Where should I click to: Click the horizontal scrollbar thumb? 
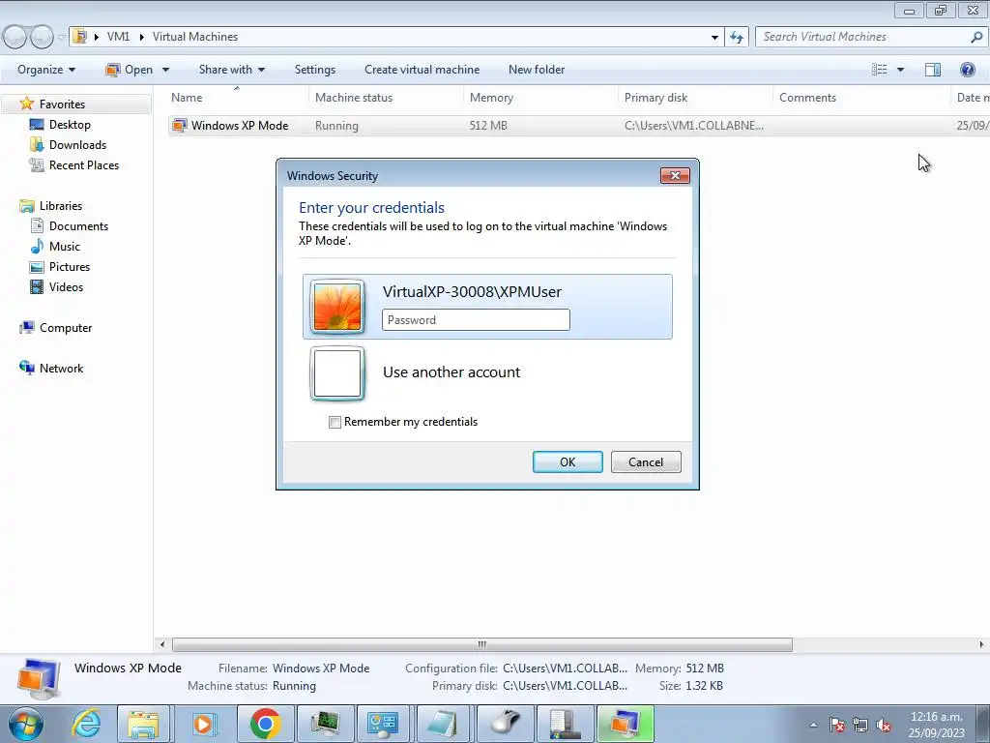(482, 644)
